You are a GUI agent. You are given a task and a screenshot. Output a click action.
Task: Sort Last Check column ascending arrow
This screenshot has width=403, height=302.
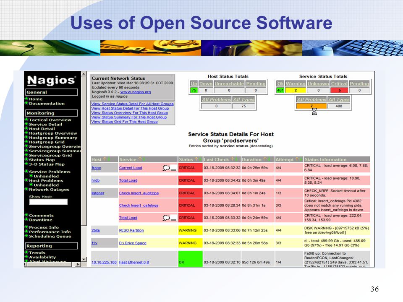pos(232,159)
